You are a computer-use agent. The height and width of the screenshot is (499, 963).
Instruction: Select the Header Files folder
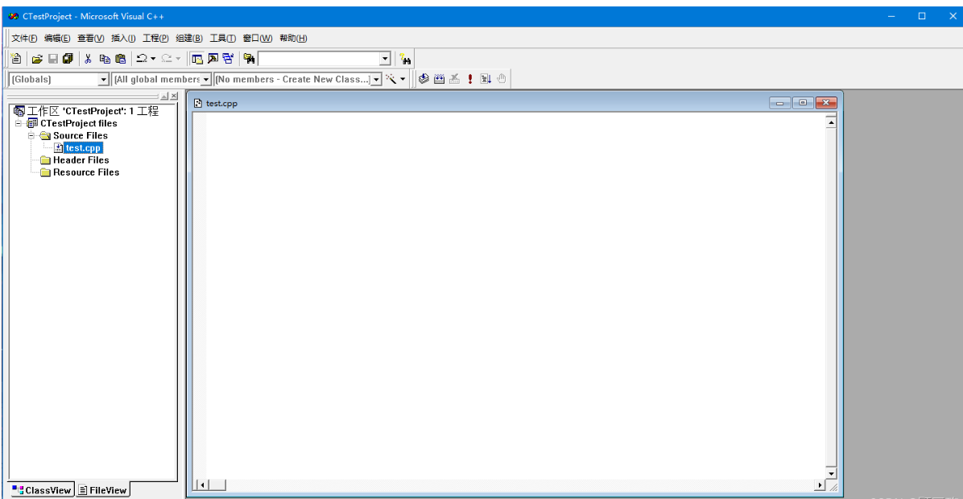[x=81, y=160]
